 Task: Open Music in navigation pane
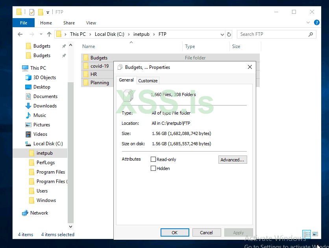pyautogui.click(x=39, y=115)
